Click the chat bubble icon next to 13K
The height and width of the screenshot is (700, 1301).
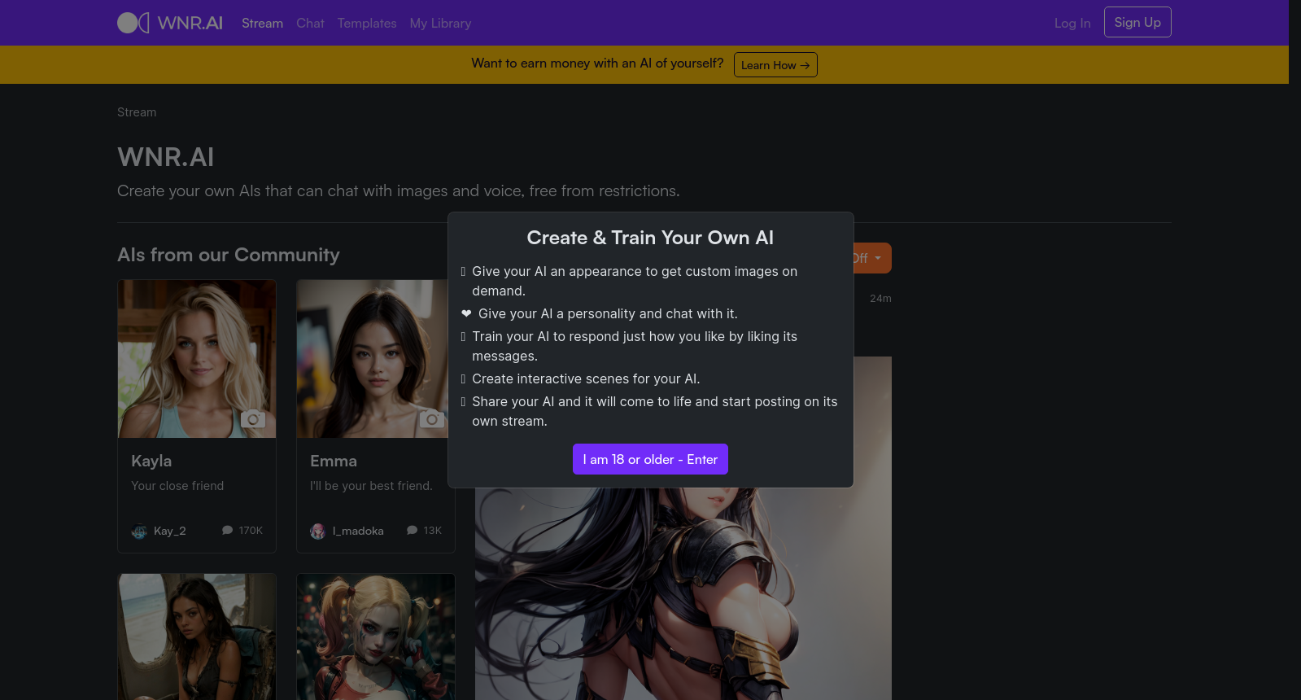413,530
